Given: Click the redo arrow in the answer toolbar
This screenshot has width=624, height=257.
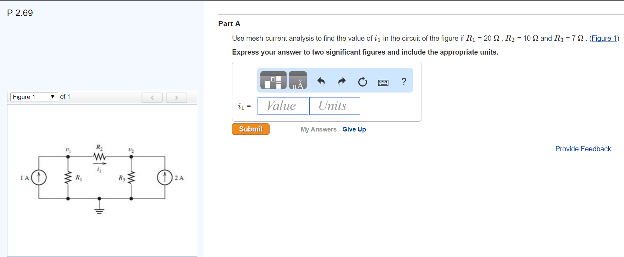Looking at the screenshot, I should pyautogui.click(x=342, y=82).
